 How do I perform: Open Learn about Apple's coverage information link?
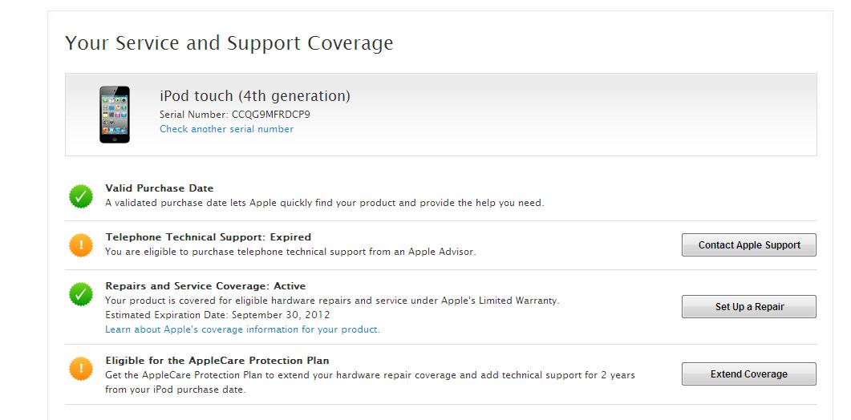(242, 329)
